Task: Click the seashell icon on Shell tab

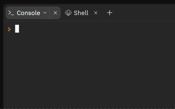Action: (x=68, y=13)
